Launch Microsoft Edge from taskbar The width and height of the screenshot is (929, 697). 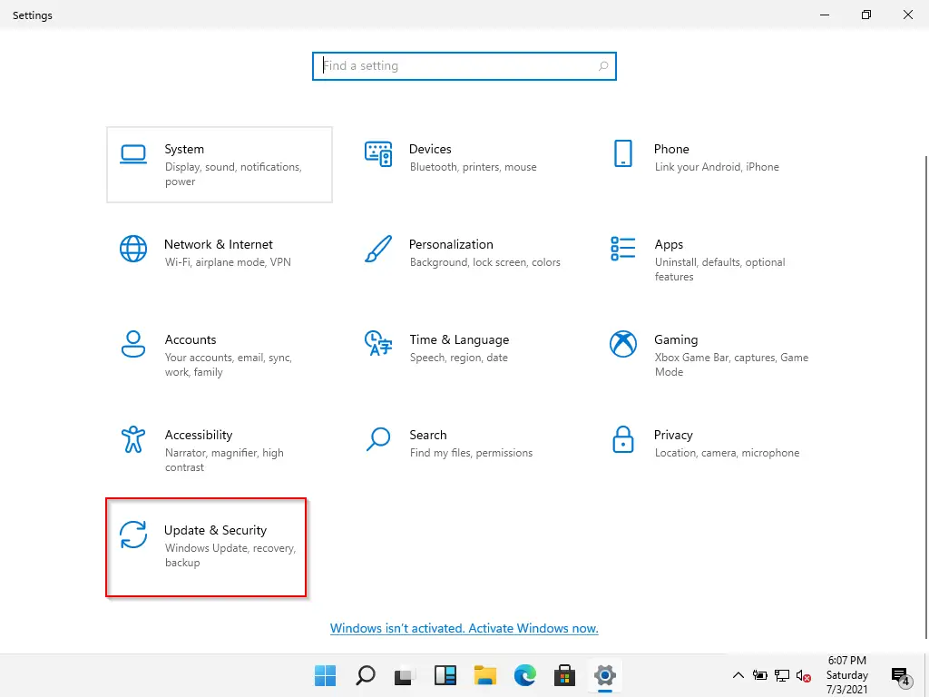pyautogui.click(x=525, y=675)
